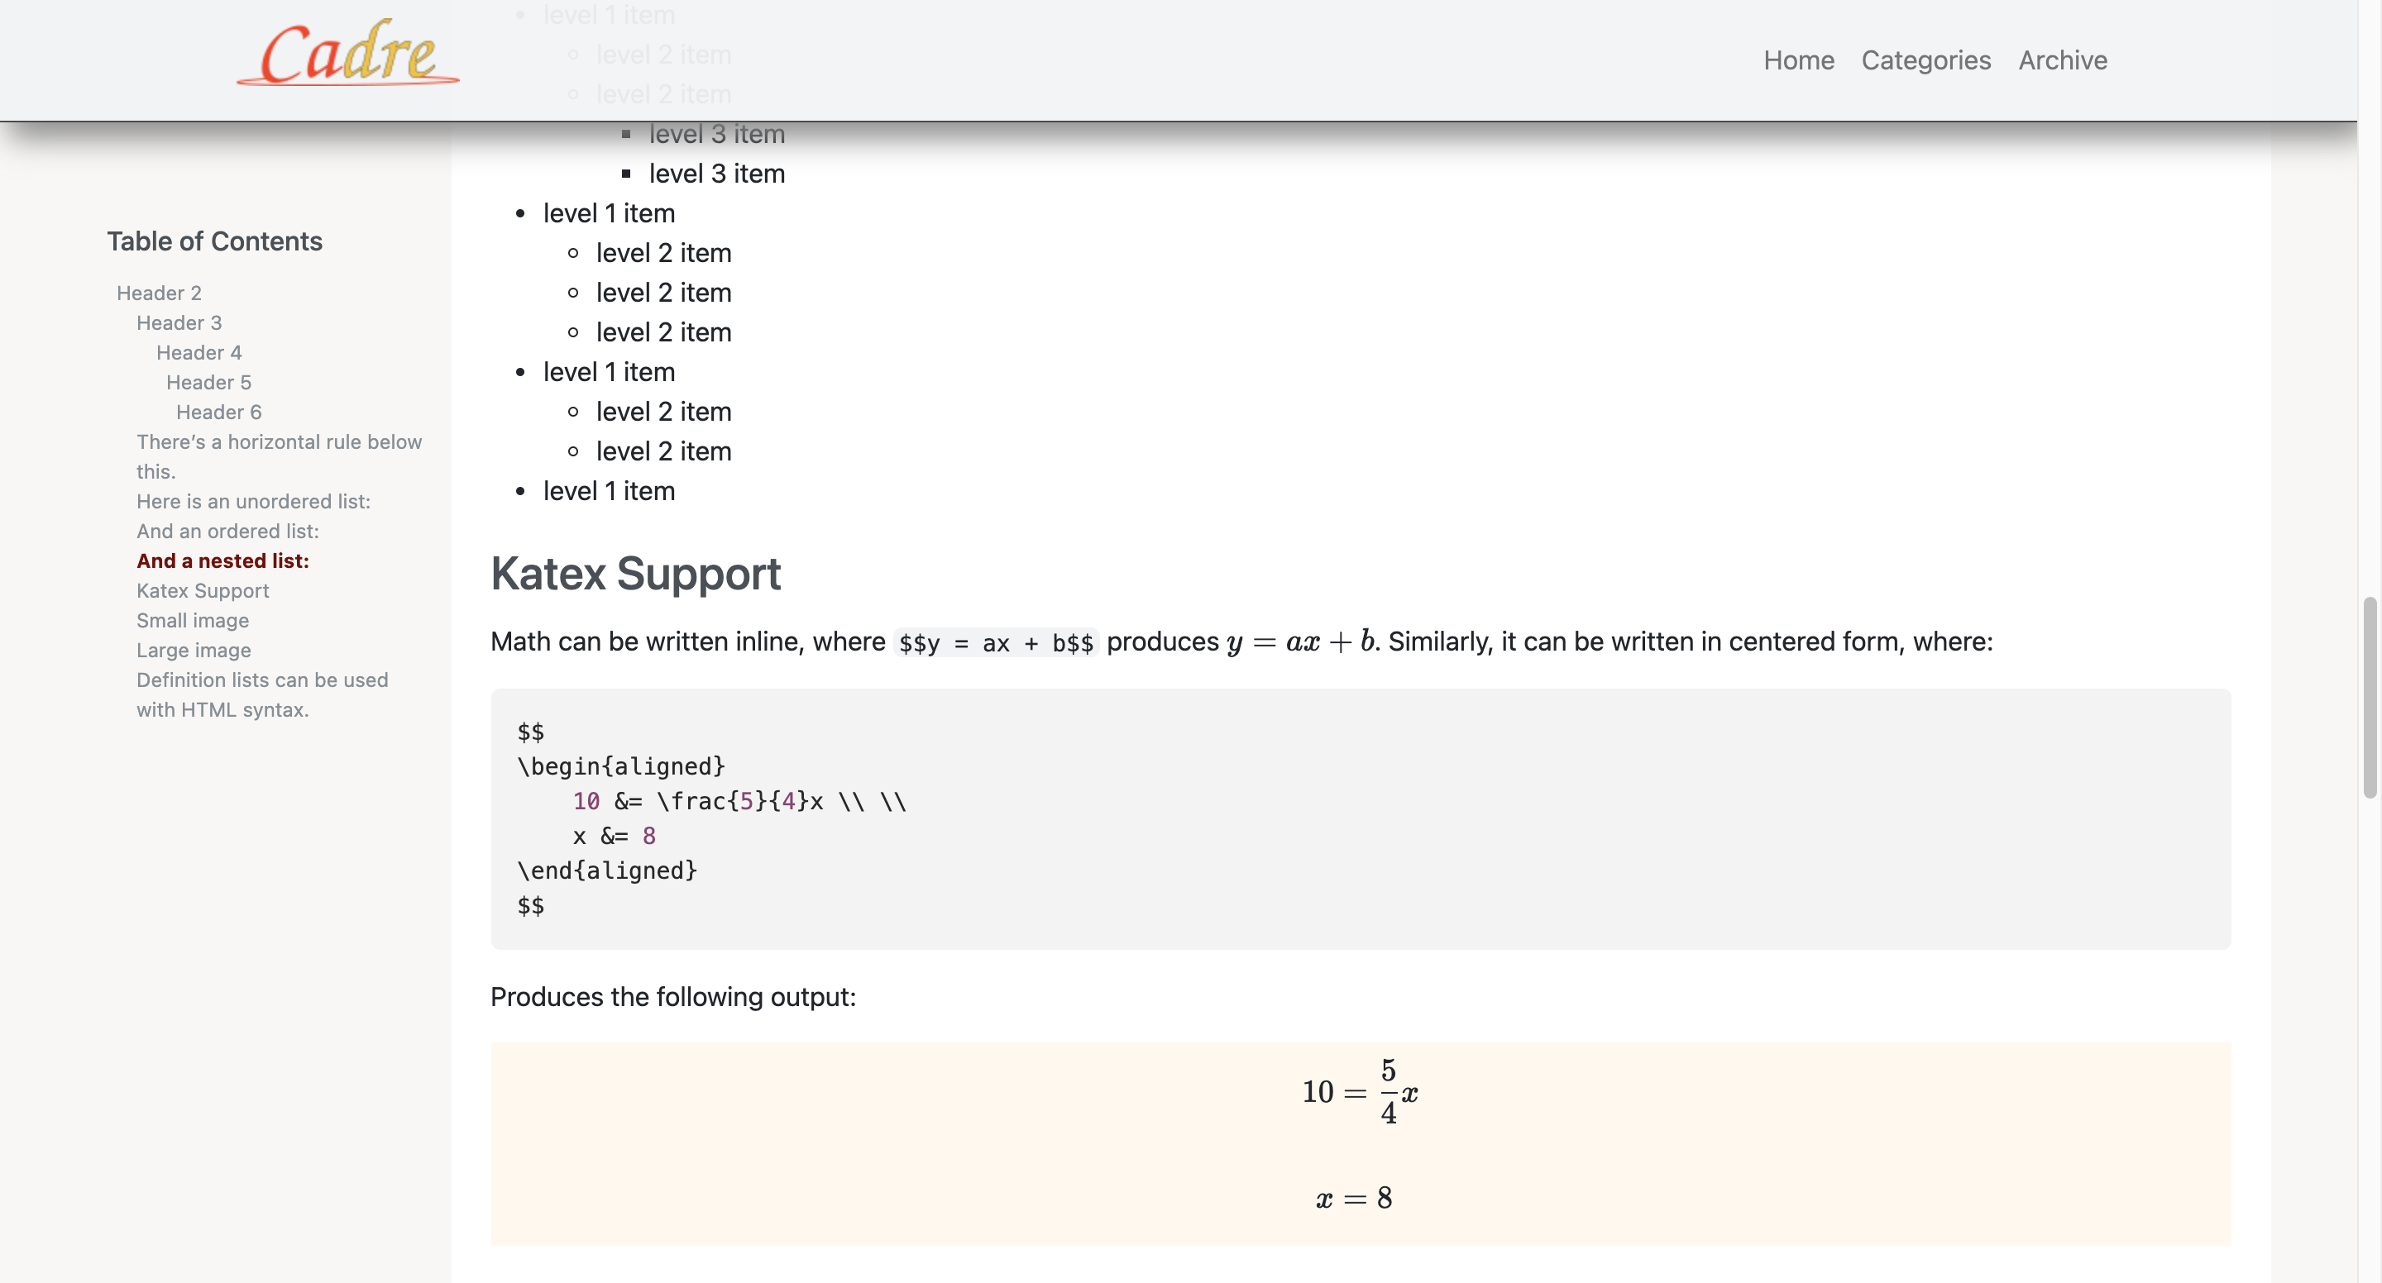
Task: Click inside the aligned LaTeX code block
Action: point(1361,818)
